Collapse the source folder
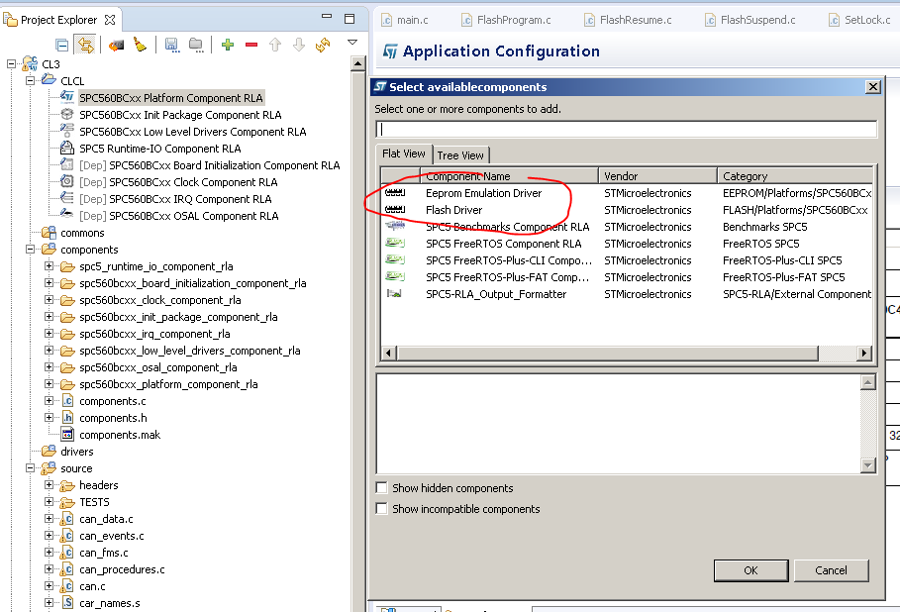 pos(30,467)
